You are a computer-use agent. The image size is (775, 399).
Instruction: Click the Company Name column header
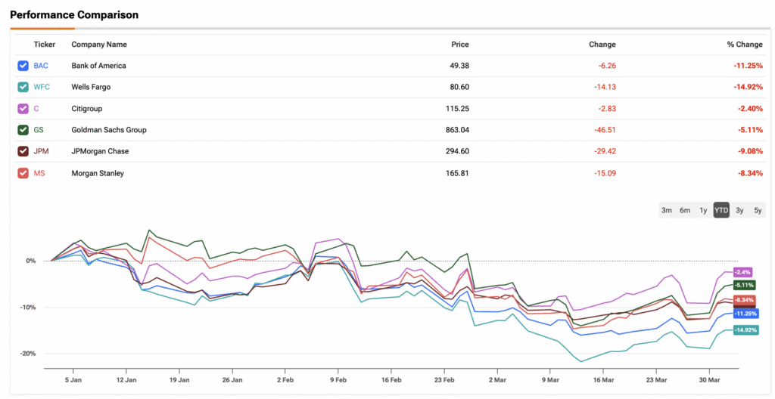coord(99,45)
